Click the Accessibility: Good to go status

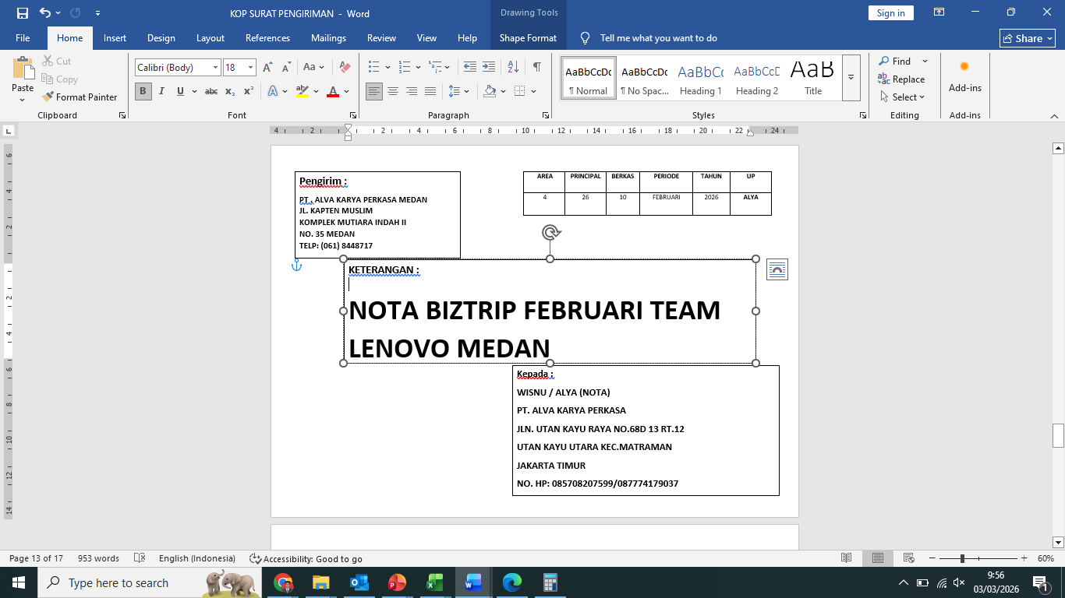click(x=306, y=558)
